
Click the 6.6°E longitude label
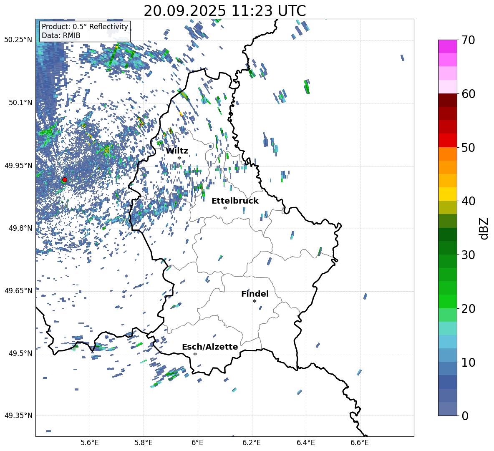pos(360,443)
